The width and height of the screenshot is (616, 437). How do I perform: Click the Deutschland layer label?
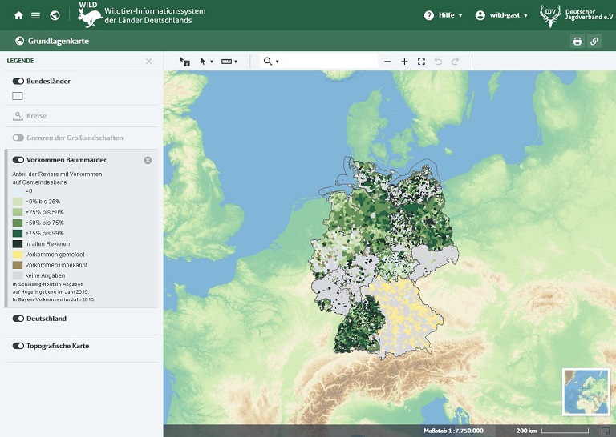pos(47,319)
